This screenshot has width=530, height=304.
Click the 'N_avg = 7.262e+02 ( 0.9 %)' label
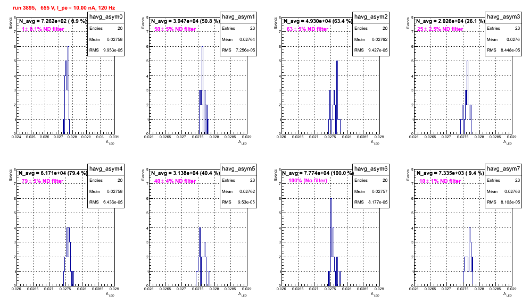[x=52, y=21]
